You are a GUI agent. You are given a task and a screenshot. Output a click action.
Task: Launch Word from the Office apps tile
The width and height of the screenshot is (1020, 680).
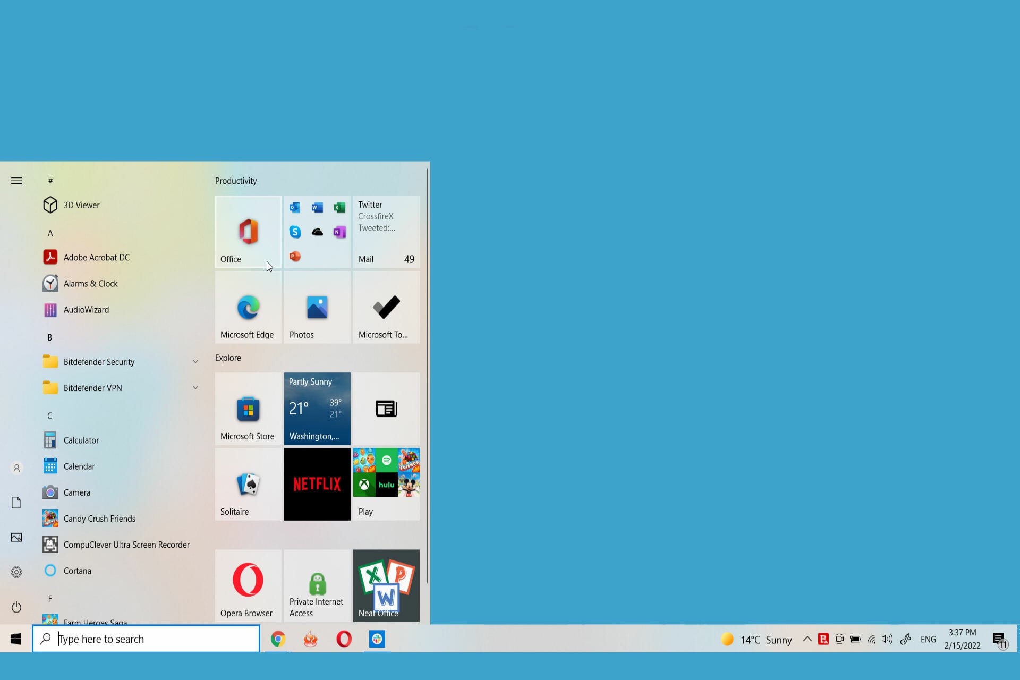click(x=317, y=207)
